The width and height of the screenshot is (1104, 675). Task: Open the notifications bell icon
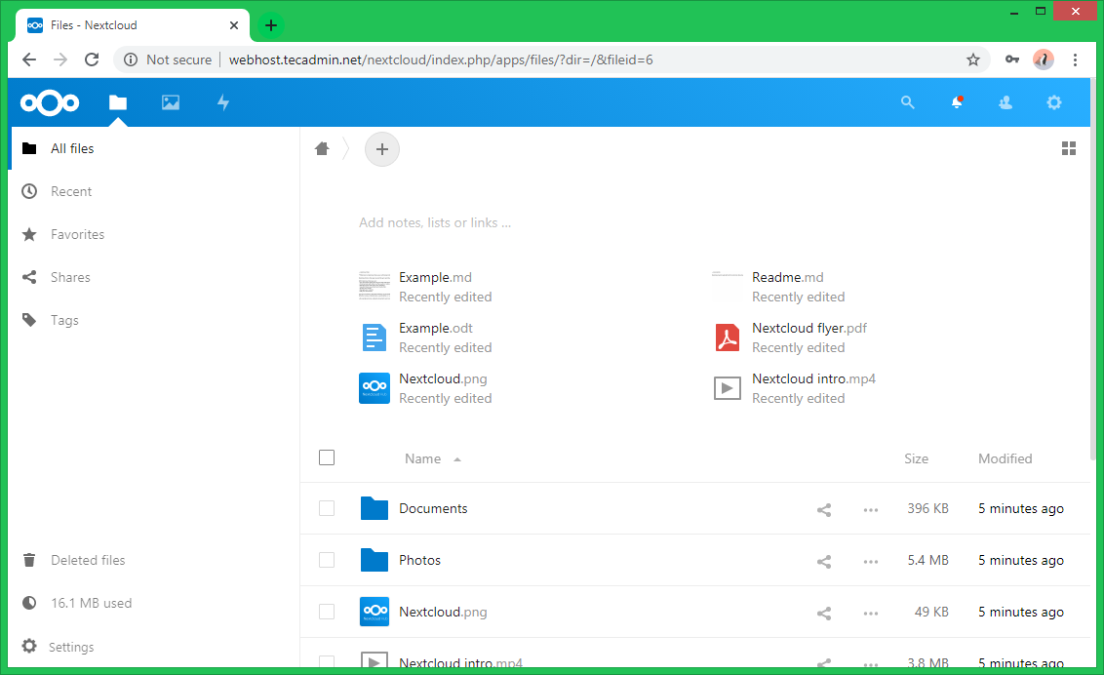957,102
